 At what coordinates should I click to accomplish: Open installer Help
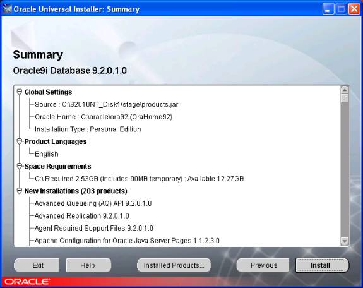(88, 265)
